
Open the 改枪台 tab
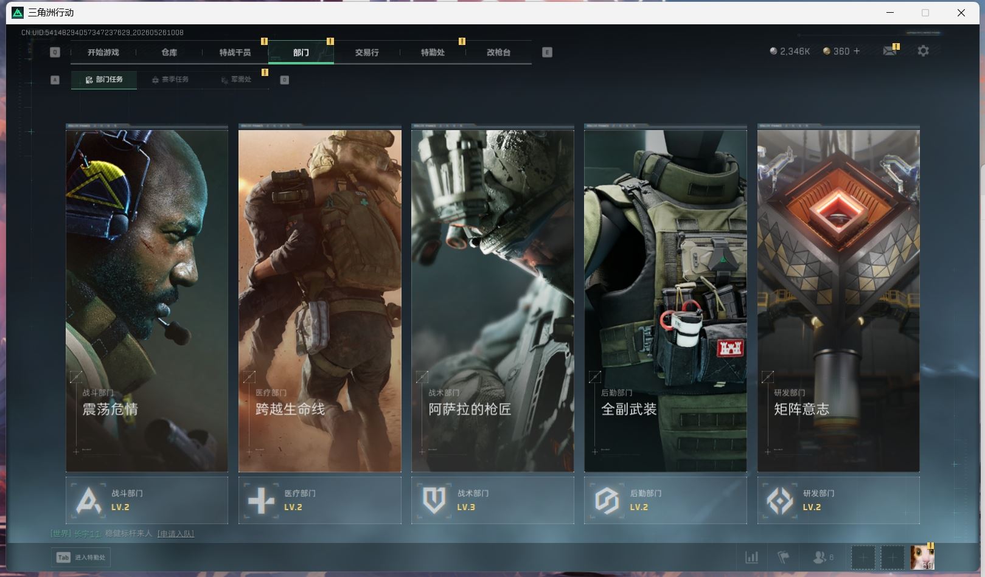pos(498,52)
